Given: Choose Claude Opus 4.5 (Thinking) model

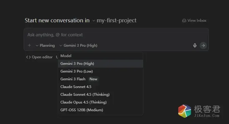Looking at the screenshot, I should [x=83, y=102].
